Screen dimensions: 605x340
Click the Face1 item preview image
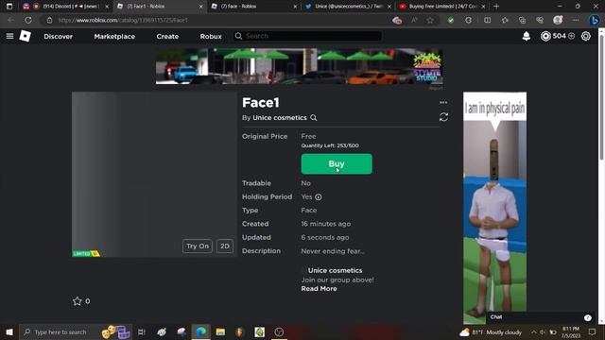click(154, 174)
